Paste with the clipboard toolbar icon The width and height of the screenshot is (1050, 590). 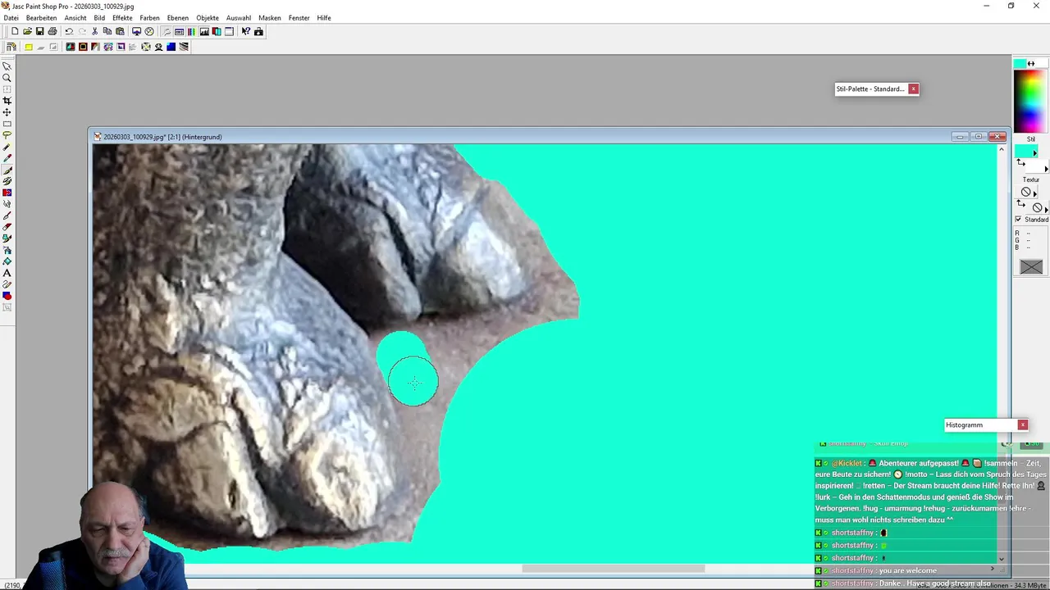(x=120, y=31)
